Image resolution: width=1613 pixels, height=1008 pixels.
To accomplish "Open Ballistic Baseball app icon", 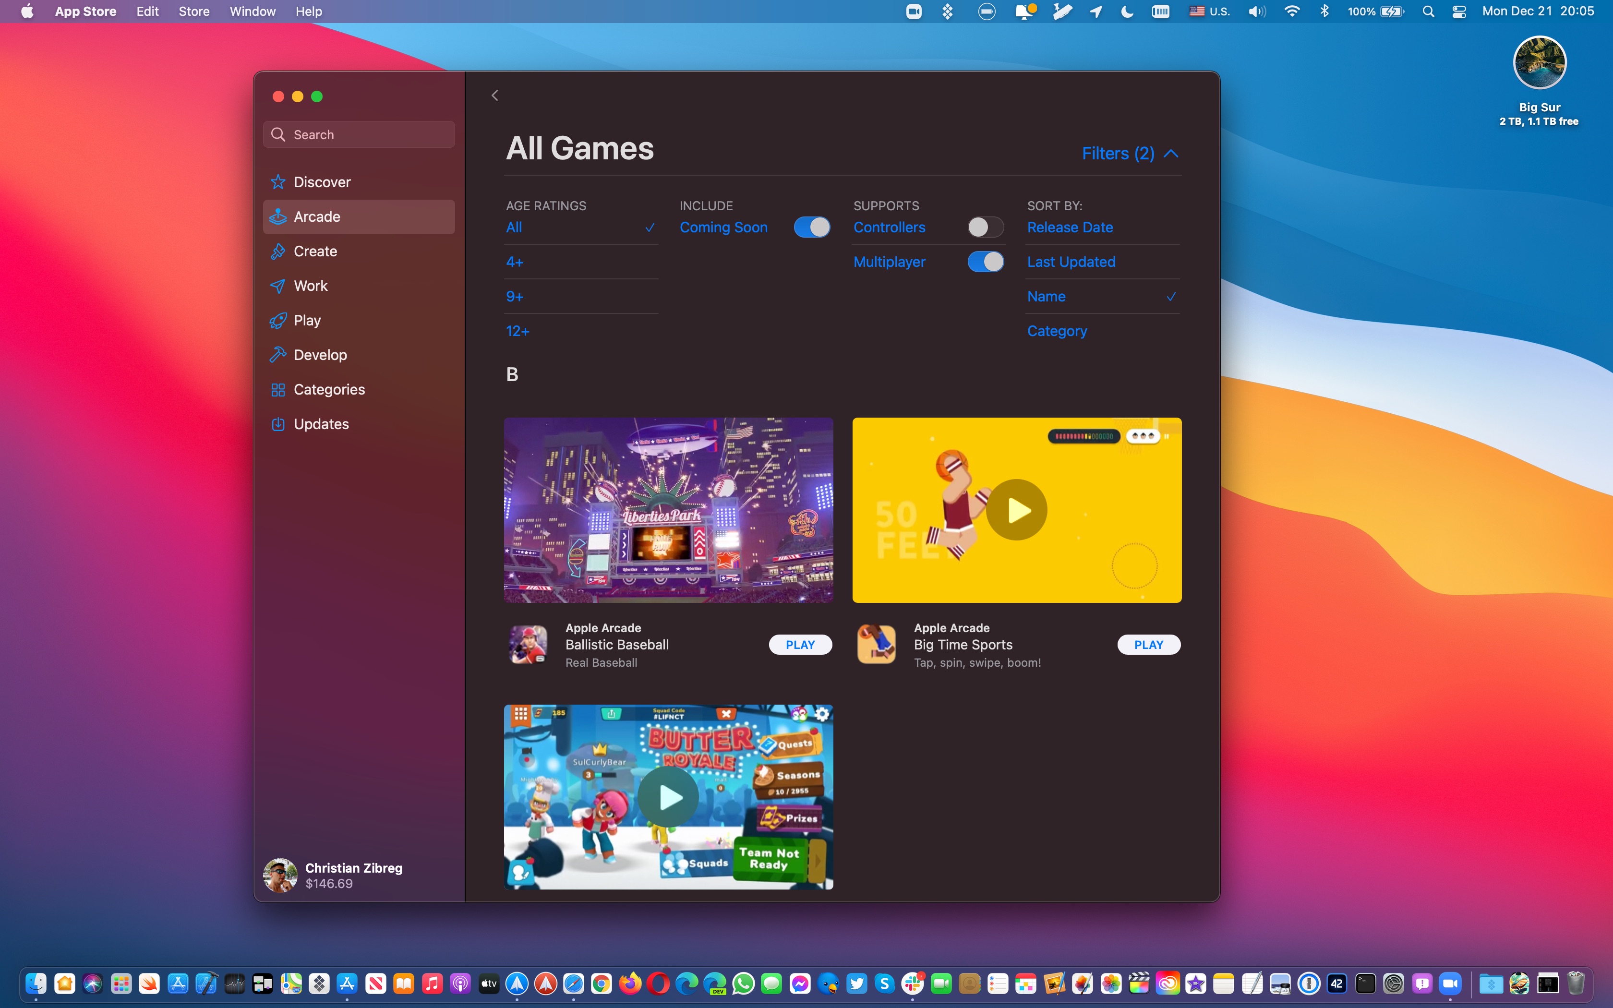I will [528, 645].
